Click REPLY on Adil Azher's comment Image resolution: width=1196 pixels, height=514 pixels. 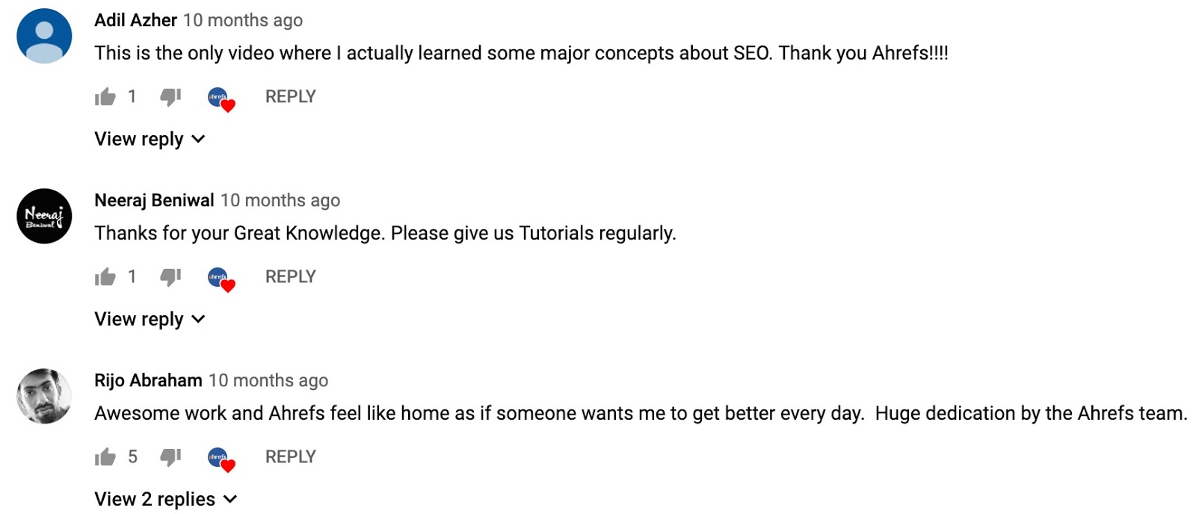pyautogui.click(x=289, y=96)
